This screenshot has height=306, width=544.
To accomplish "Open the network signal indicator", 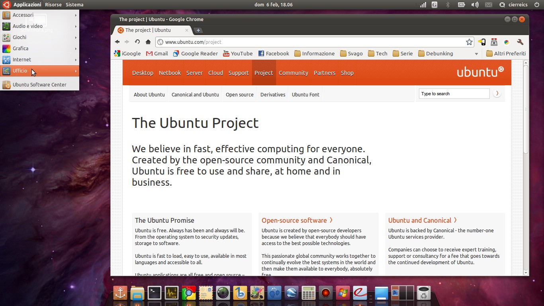I will [423, 5].
